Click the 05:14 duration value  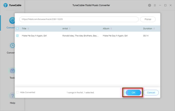click(146, 36)
